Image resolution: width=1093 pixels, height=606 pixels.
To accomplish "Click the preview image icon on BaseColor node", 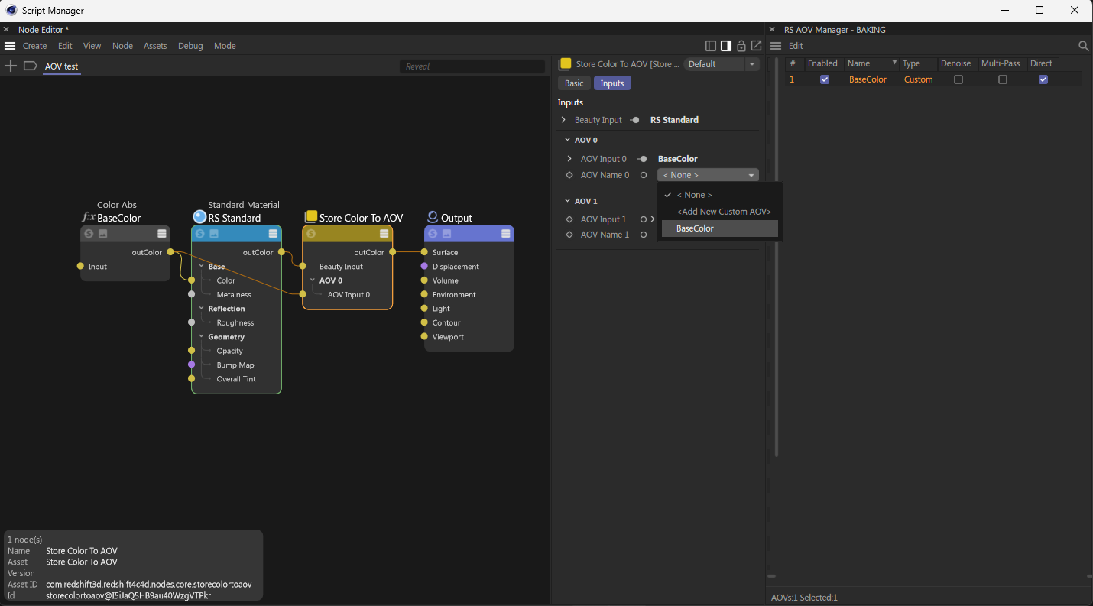I will 103,234.
